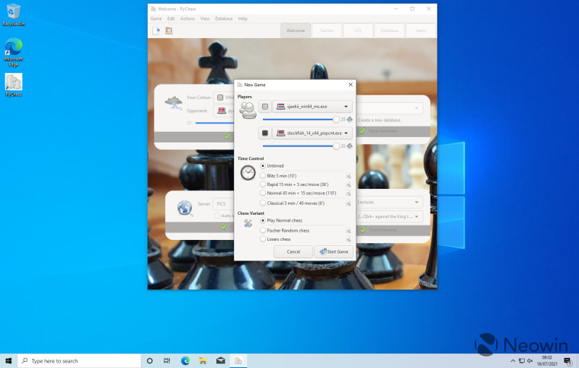Open File Explorer from taskbar
This screenshot has width=579, height=368.
[x=203, y=360]
